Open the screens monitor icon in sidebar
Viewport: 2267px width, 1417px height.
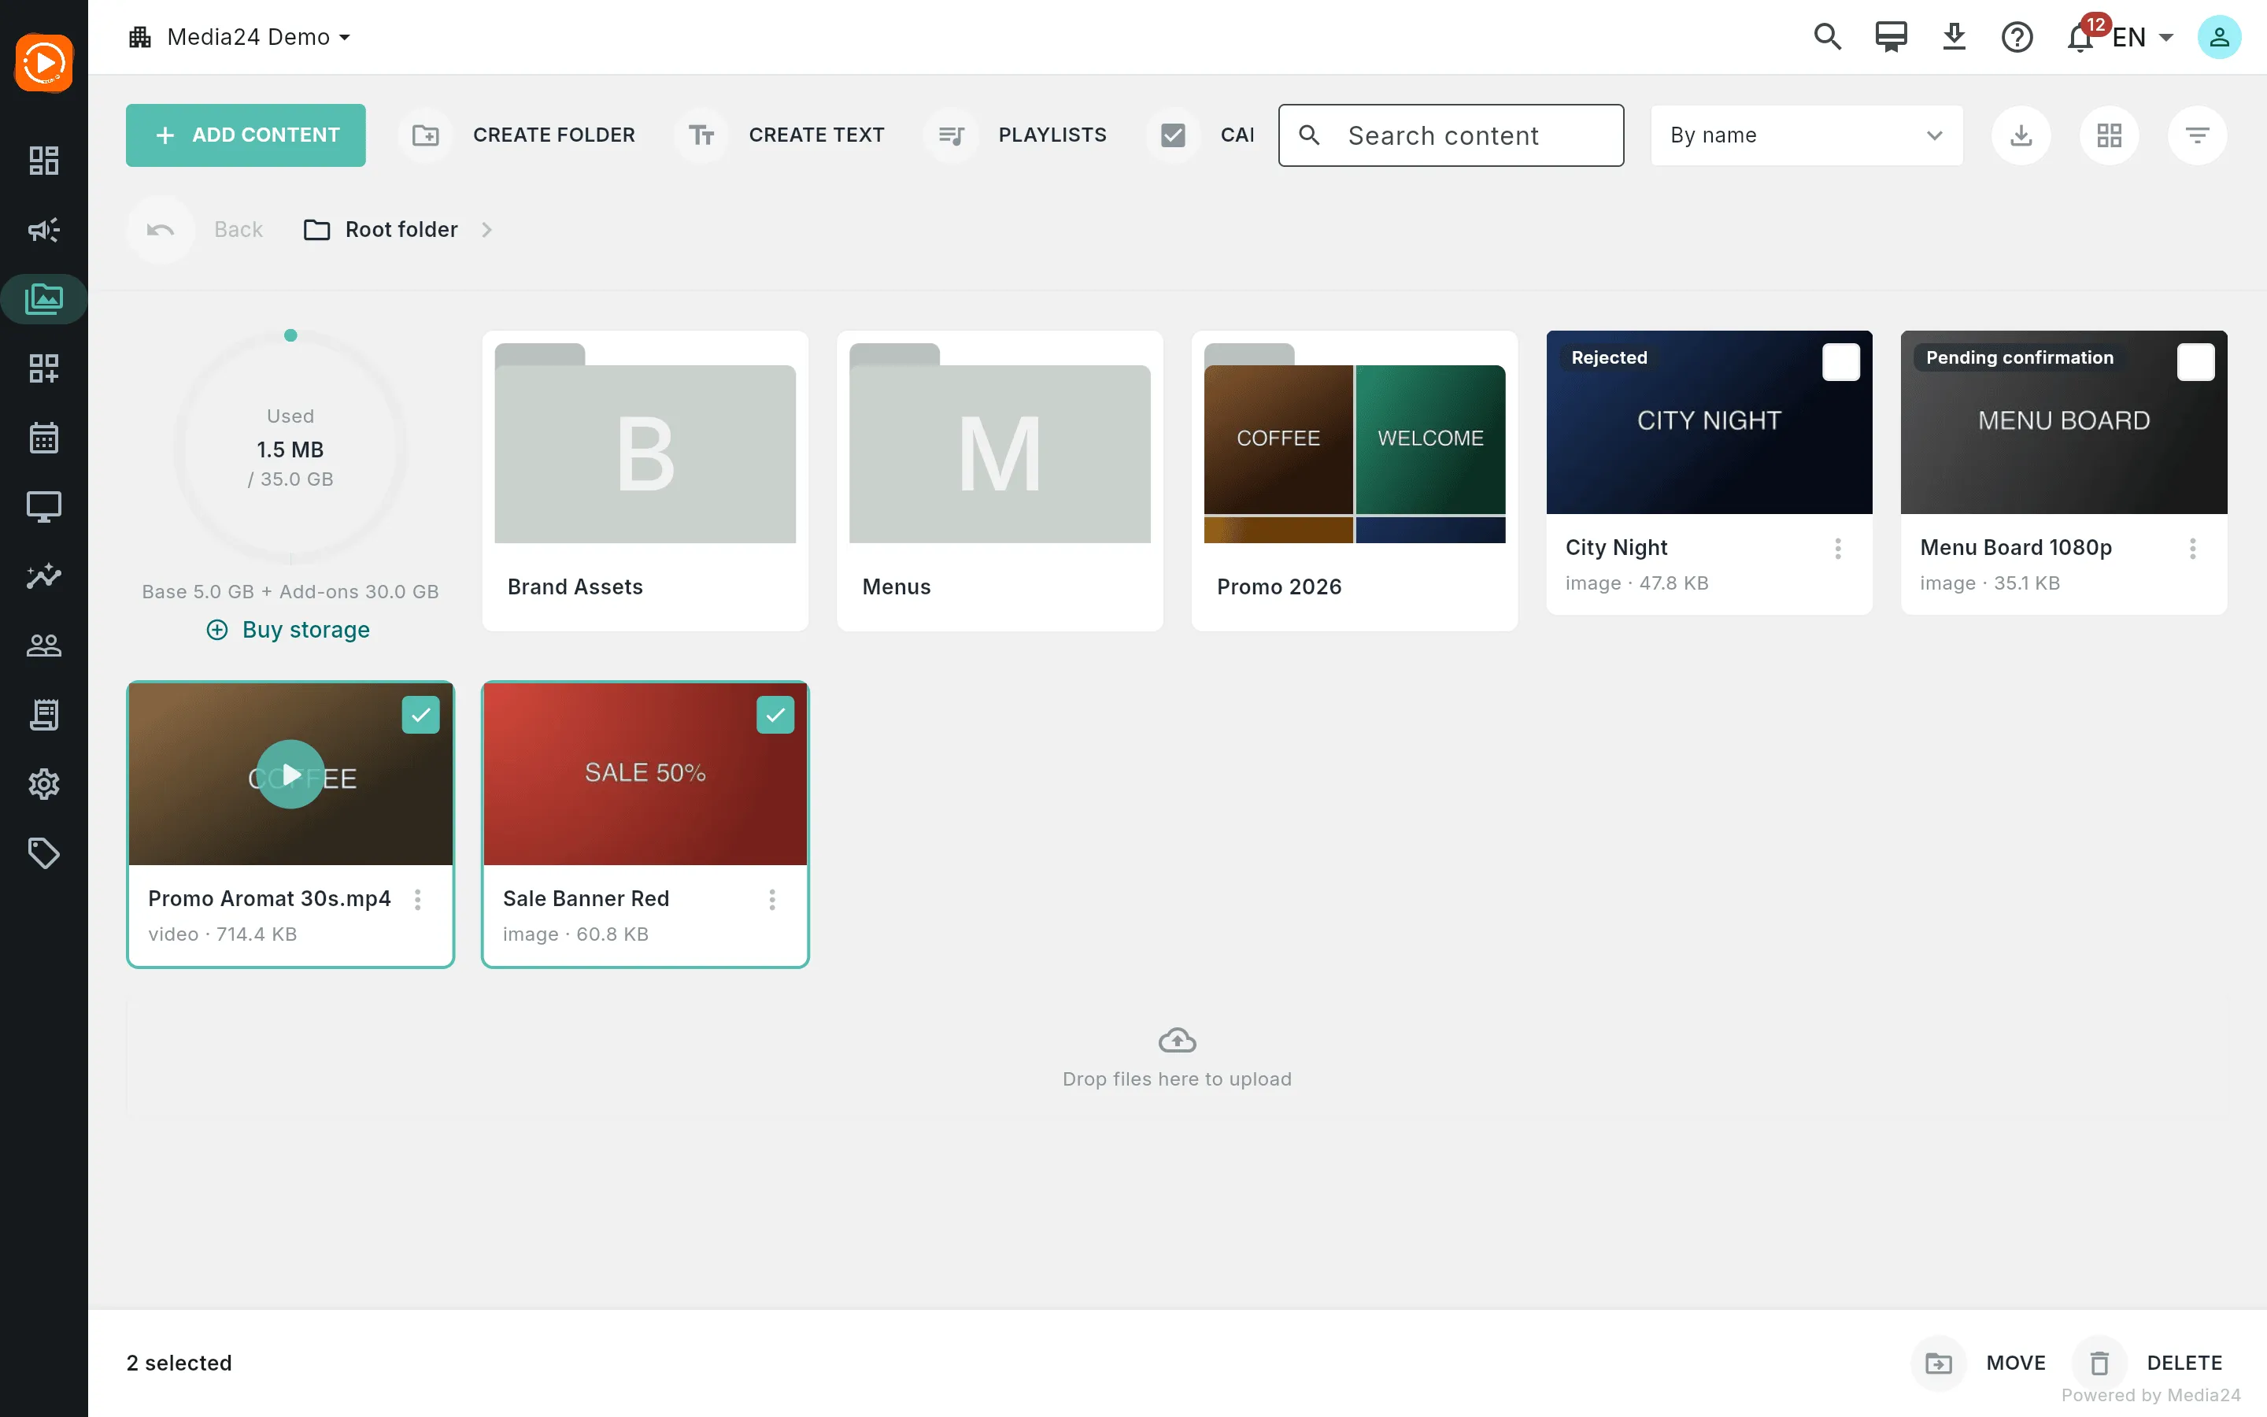(x=43, y=507)
